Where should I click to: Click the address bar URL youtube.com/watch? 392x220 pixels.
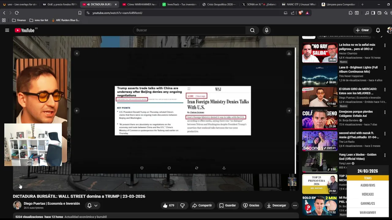(117, 13)
